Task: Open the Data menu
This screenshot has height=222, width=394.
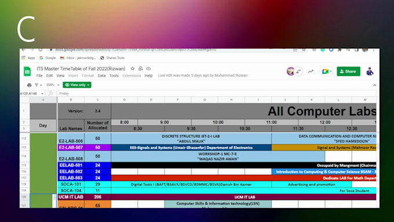Action: [x=101, y=76]
